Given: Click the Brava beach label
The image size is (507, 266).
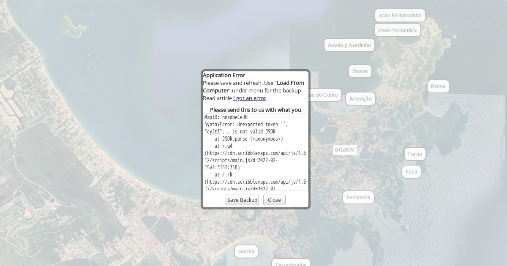Looking at the screenshot, I should pyautogui.click(x=438, y=87).
